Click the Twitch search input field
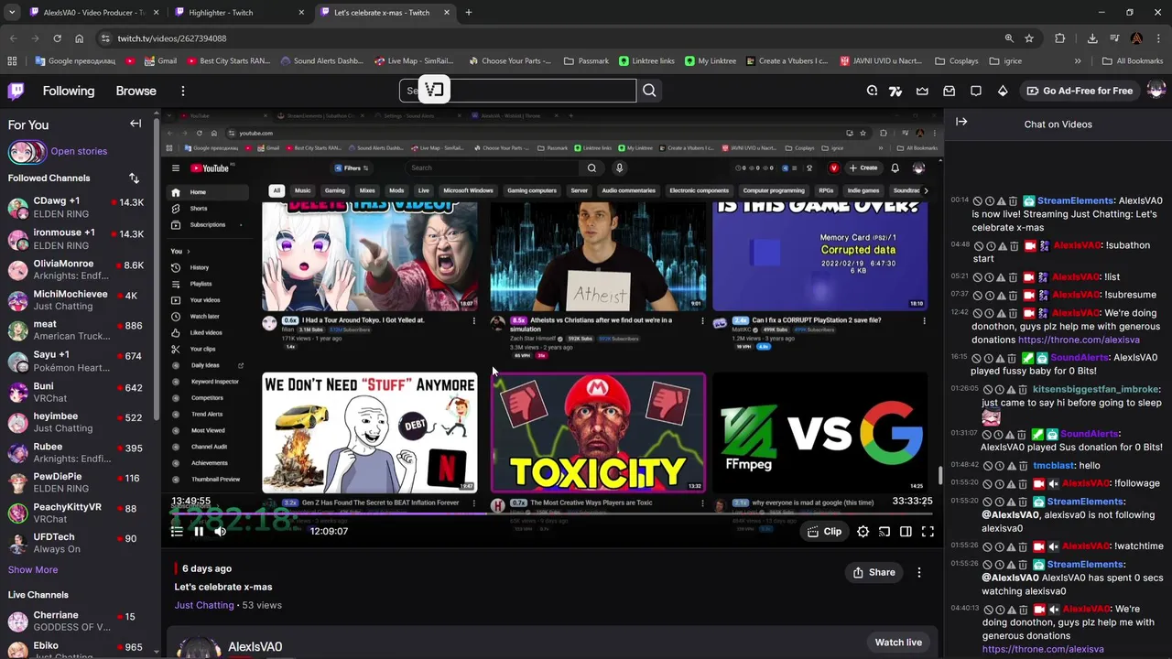 (517, 91)
